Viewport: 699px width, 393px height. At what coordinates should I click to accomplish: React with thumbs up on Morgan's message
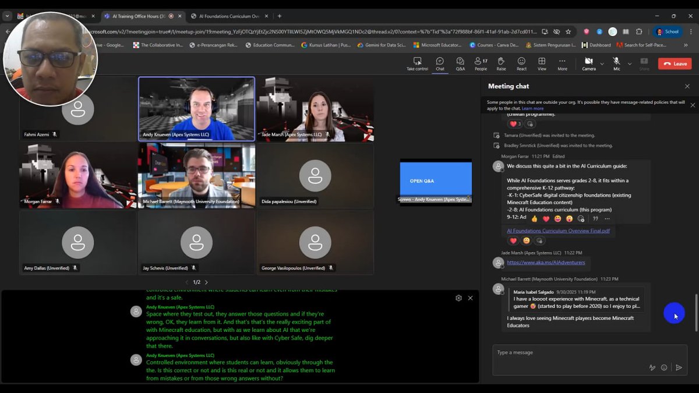[x=534, y=219]
